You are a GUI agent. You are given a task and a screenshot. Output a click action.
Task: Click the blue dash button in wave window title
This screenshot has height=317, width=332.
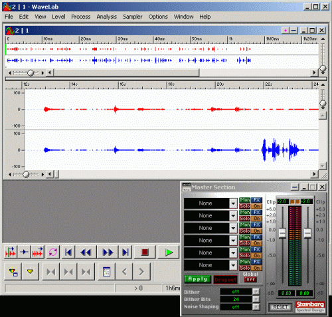(294, 31)
